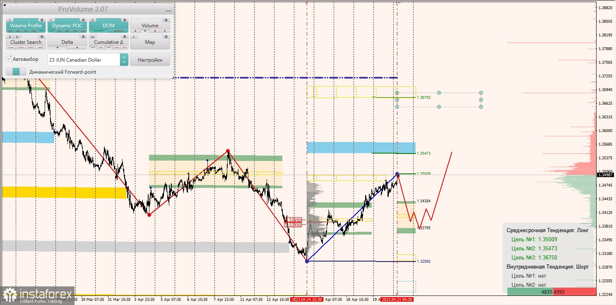
Task: Select the green dot segment under Delta
Action: [x=57, y=47]
